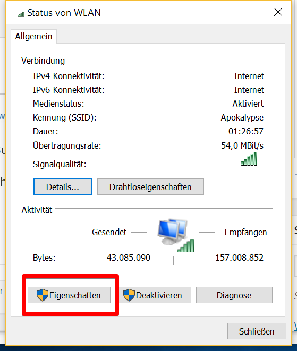Click the green signal bars beside the computers
The image size is (297, 351).
pos(185,245)
